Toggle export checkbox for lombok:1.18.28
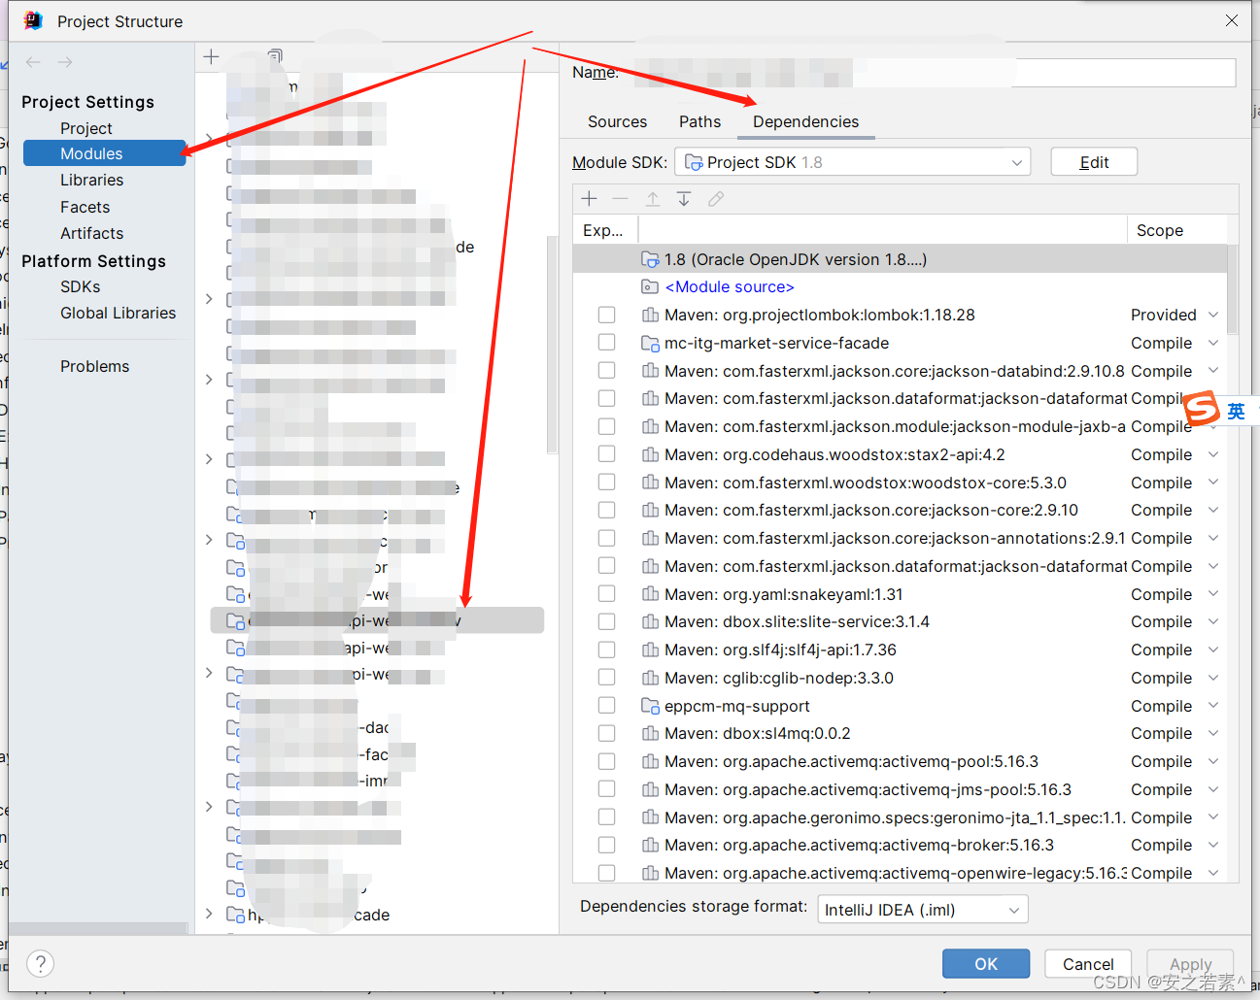The height and width of the screenshot is (1000, 1260). tap(607, 315)
